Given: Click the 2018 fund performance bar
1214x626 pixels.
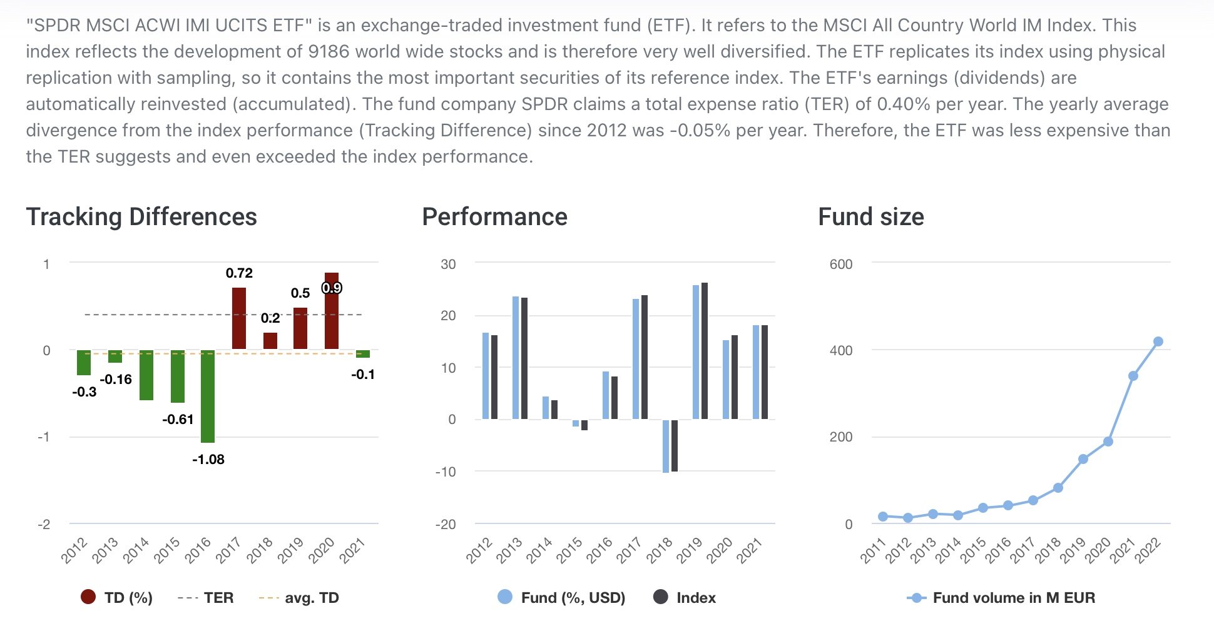Looking at the screenshot, I should (666, 446).
